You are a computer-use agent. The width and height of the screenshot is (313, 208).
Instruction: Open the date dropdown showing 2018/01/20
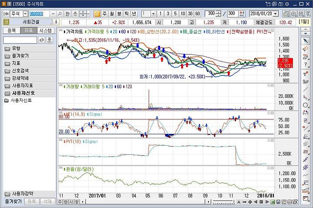[276, 14]
